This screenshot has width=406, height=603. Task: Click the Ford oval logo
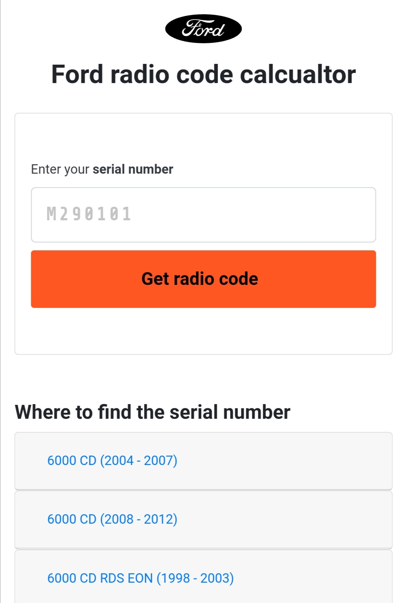[x=203, y=29]
